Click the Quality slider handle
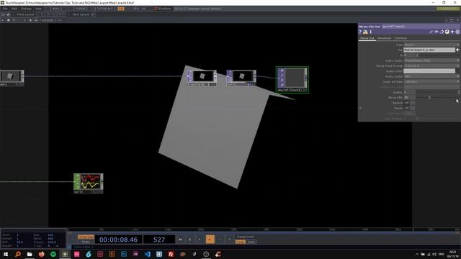The height and width of the screenshot is (259, 461). coord(458,92)
